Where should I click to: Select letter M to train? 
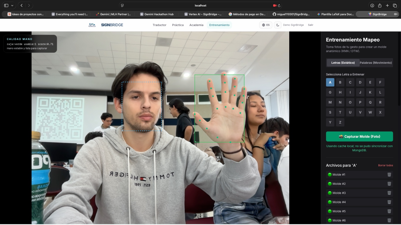pos(330,102)
